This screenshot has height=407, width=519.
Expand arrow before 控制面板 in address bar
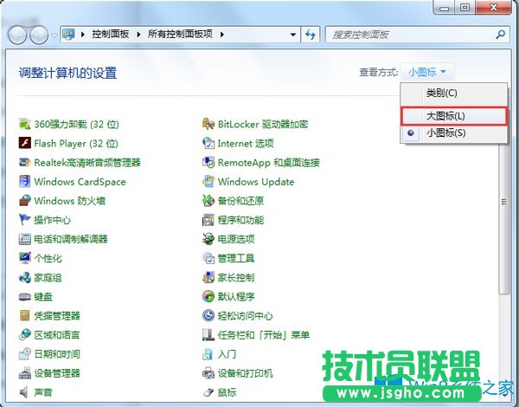point(83,34)
